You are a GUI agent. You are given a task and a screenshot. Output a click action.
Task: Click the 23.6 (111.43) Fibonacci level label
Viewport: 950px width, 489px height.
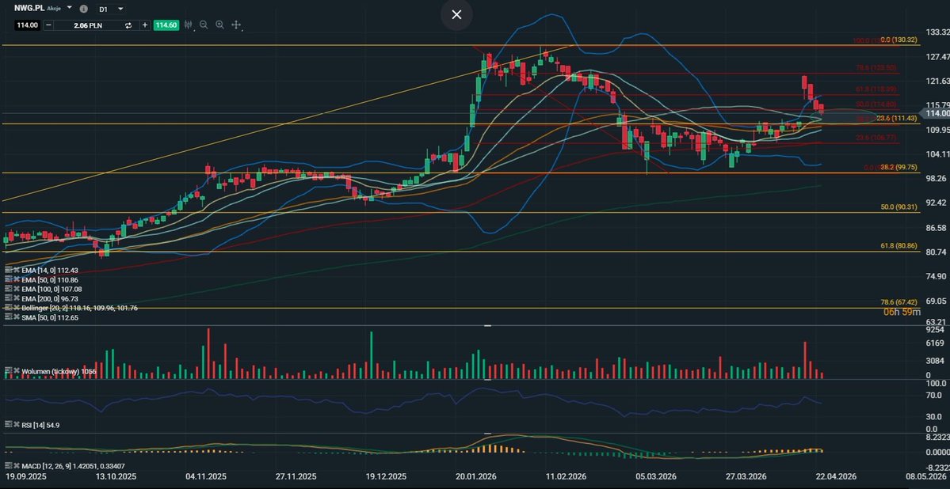(897, 119)
